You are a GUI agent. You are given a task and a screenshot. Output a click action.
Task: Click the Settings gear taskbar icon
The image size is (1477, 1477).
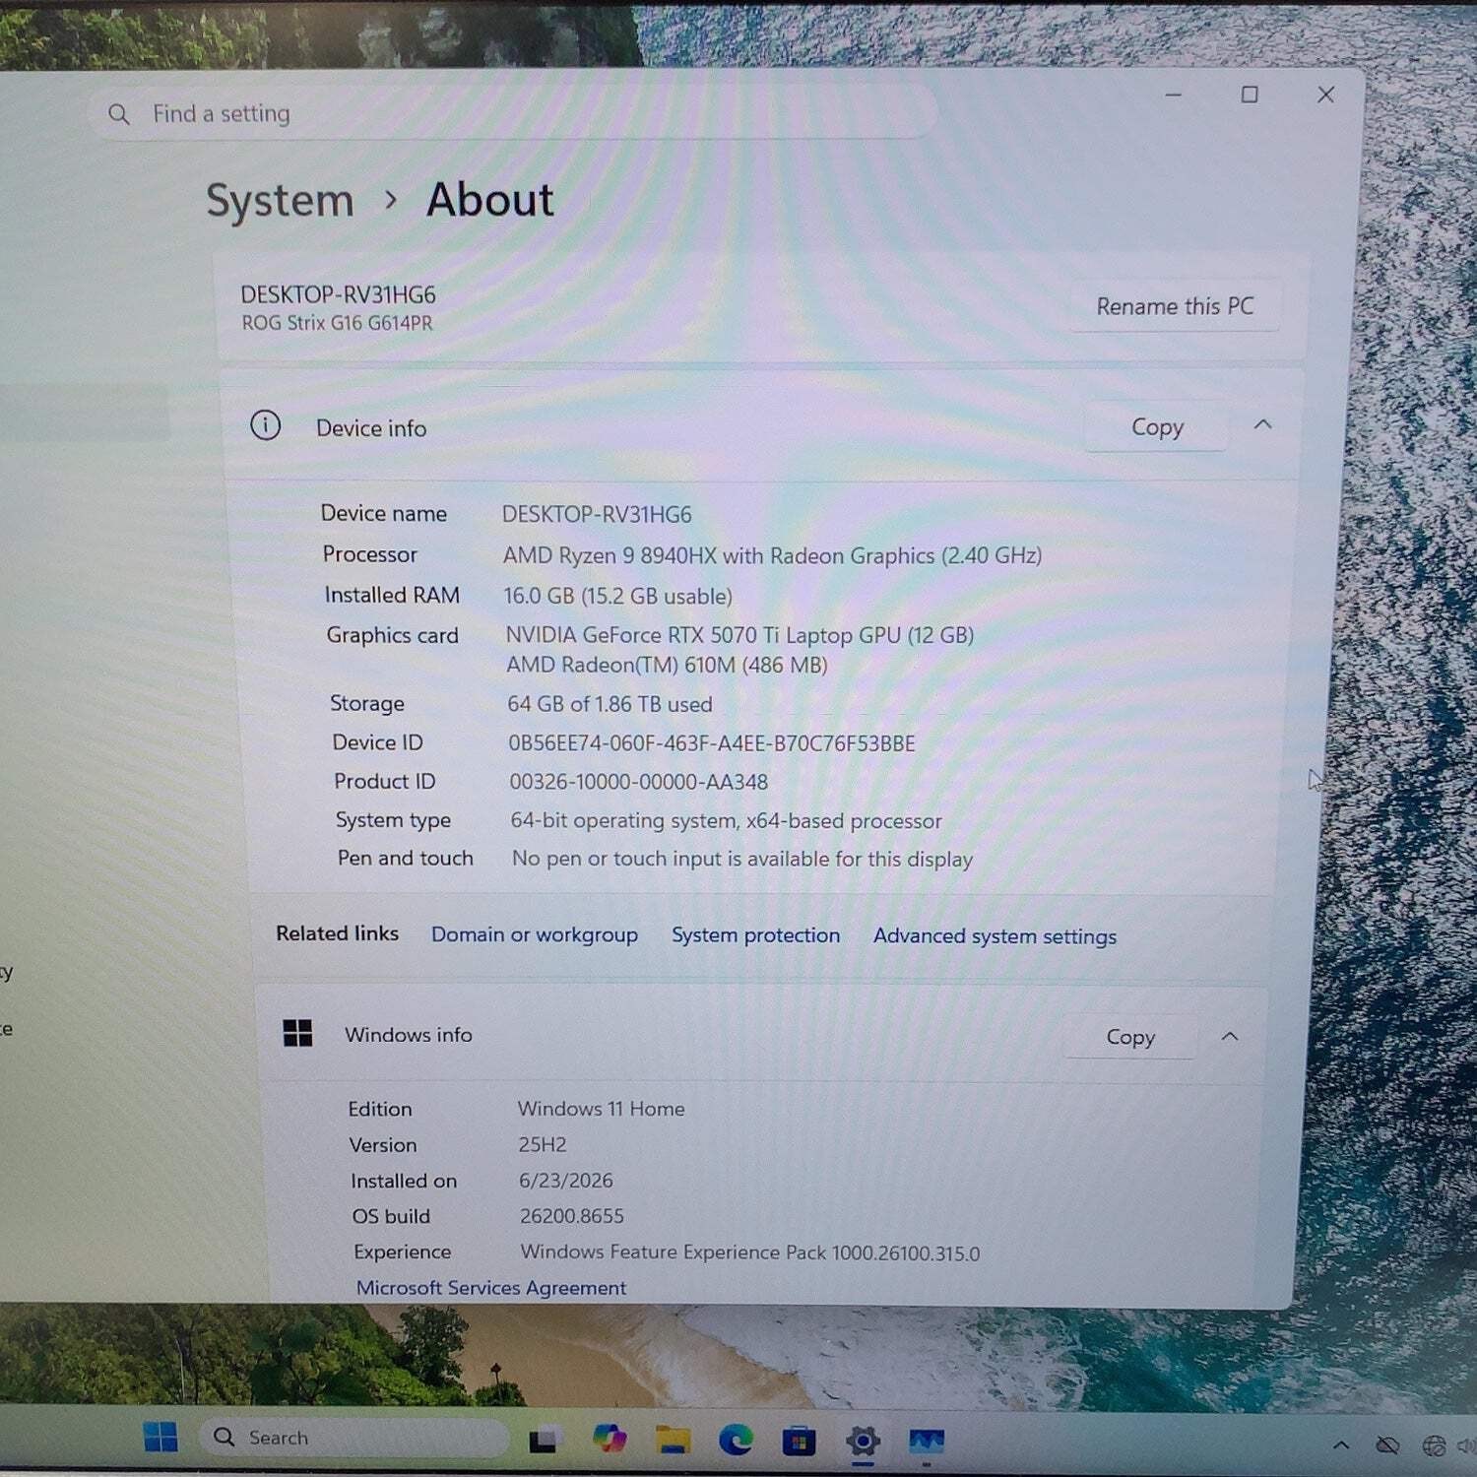tap(863, 1442)
